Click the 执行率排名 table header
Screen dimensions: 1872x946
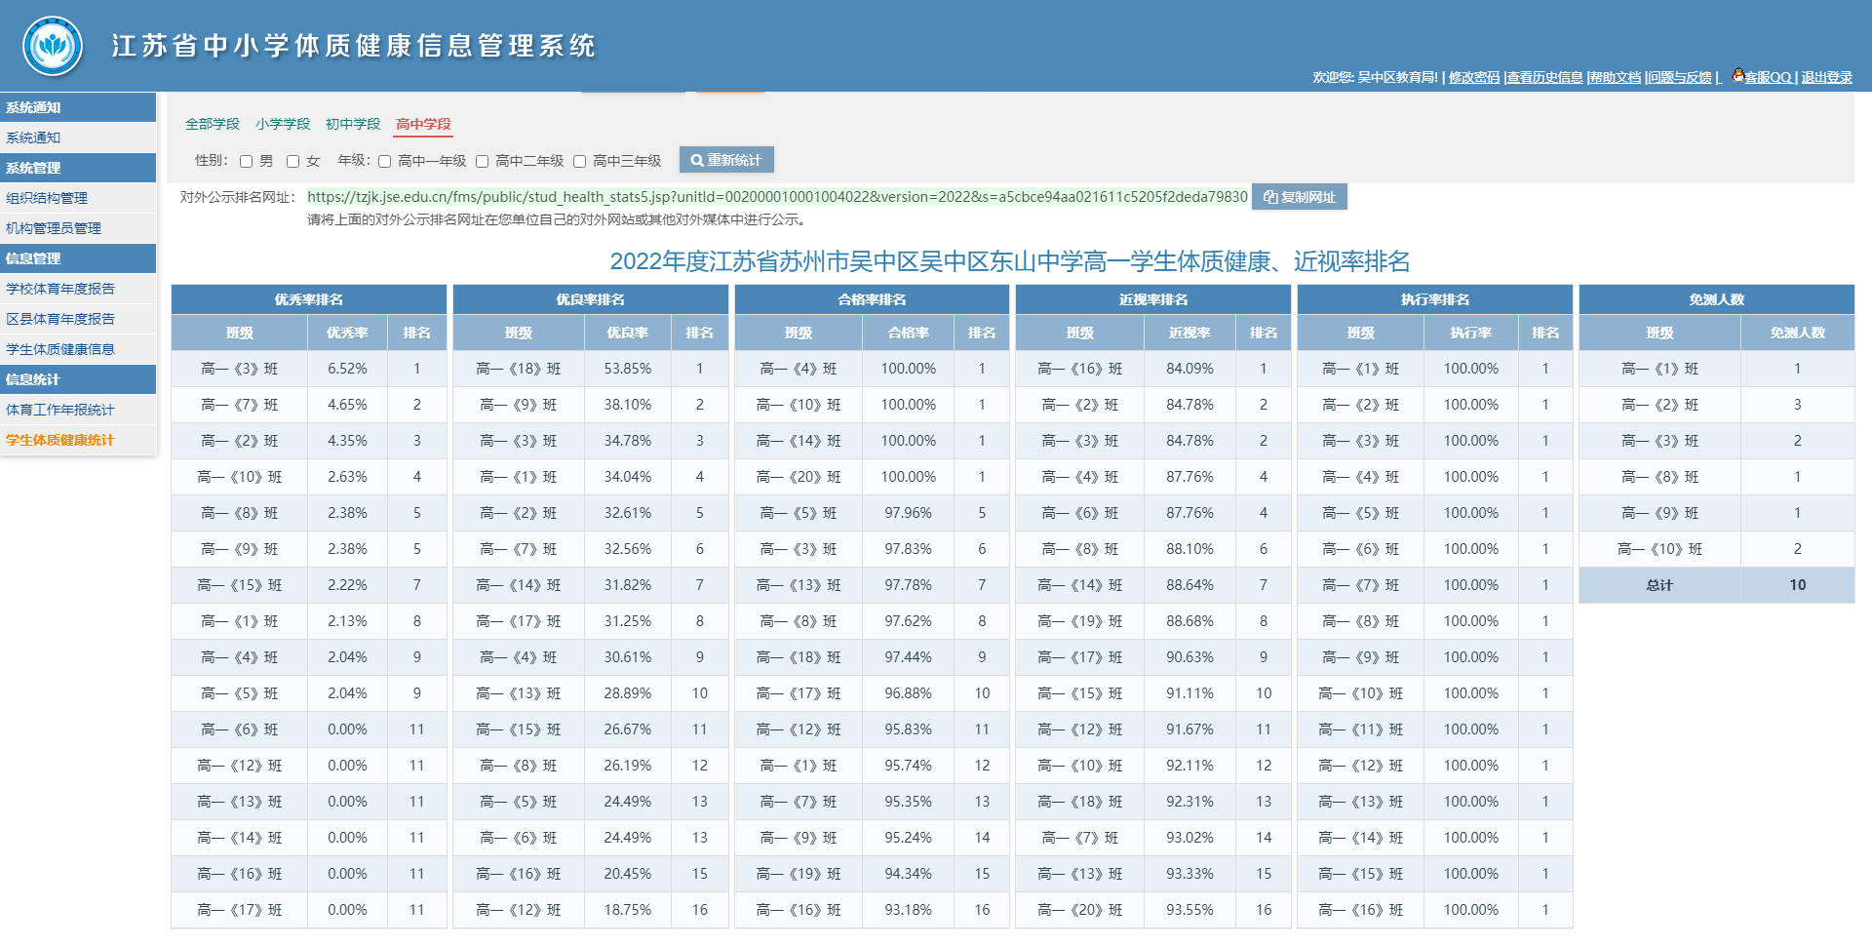(x=1435, y=299)
